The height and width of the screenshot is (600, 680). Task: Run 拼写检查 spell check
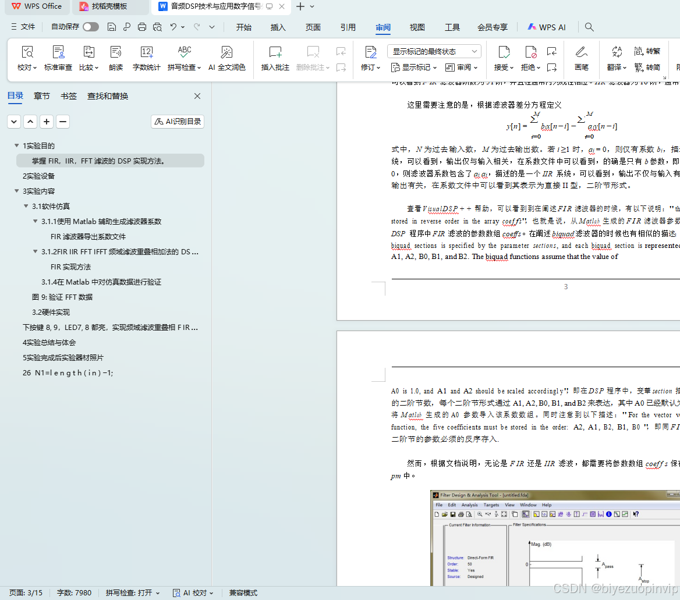tap(185, 58)
